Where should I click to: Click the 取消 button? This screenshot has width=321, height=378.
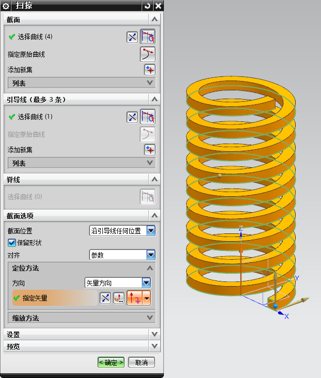pyautogui.click(x=142, y=363)
